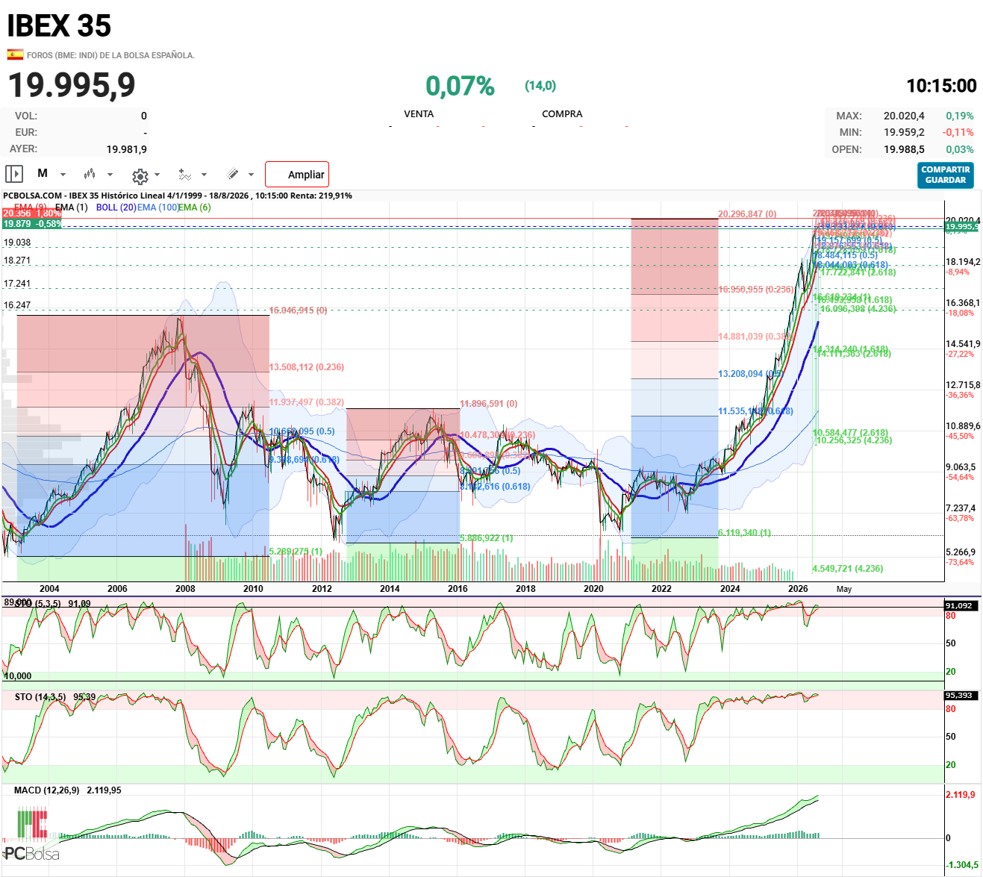
Task: Click the AYER value 19.981,9
Action: point(127,149)
